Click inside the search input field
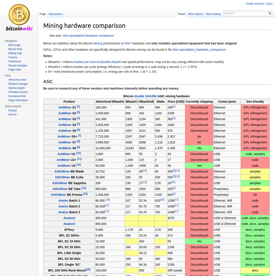Screen dimensions: 276x276 pyautogui.click(x=245, y=13)
